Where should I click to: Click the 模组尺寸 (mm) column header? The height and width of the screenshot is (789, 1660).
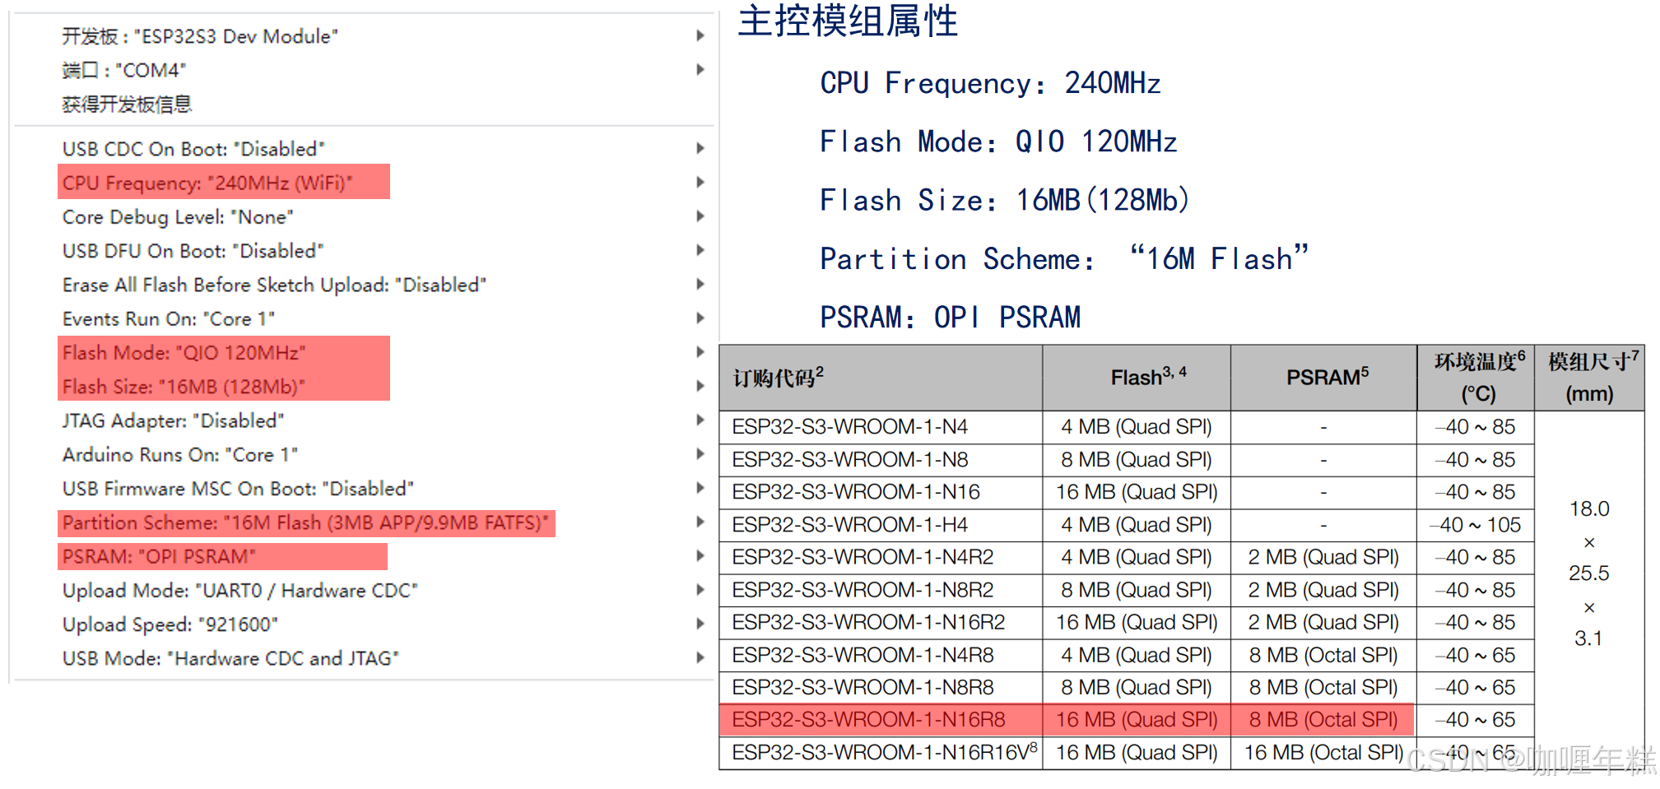(1590, 378)
